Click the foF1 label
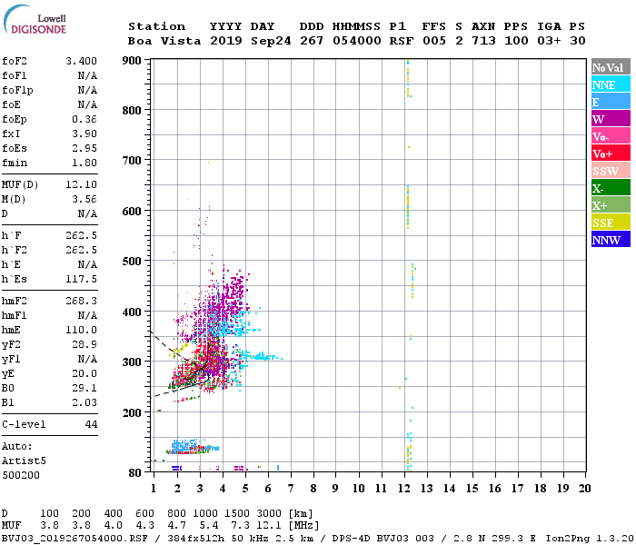The image size is (636, 545). pos(15,75)
